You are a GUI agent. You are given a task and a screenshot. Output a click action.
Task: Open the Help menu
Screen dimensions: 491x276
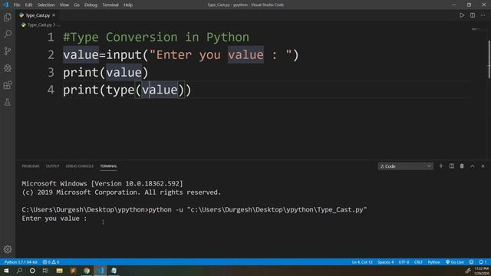click(x=128, y=5)
